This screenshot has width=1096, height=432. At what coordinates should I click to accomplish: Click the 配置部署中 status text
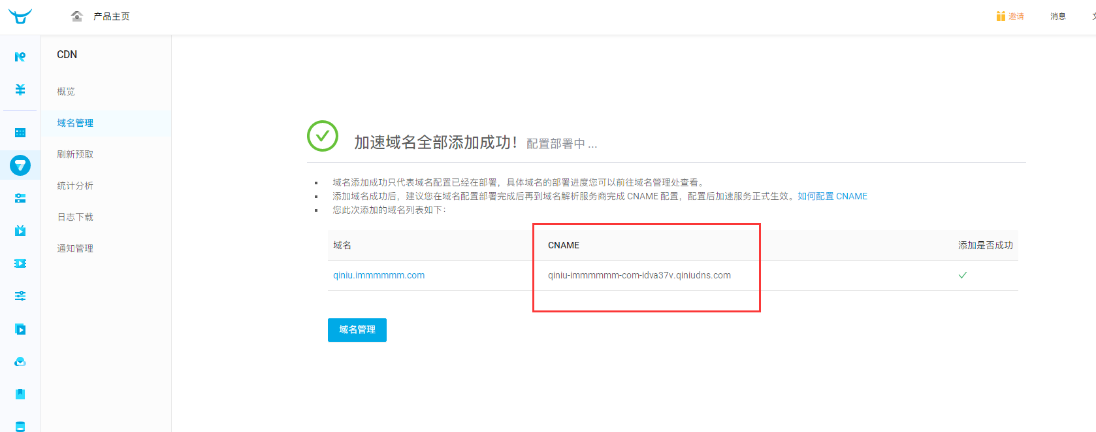click(562, 144)
